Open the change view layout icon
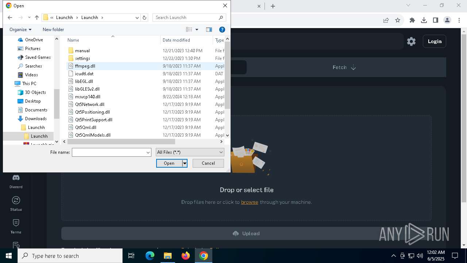Viewport: 467px width, 263px height. point(189,30)
